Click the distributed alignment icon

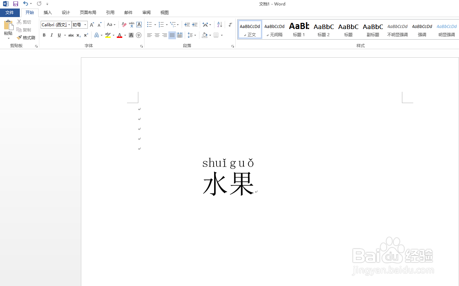point(180,35)
